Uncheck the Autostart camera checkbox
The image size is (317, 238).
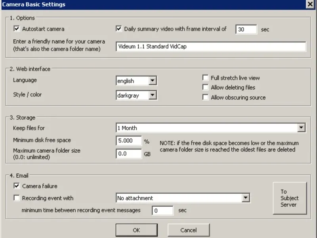click(17, 29)
